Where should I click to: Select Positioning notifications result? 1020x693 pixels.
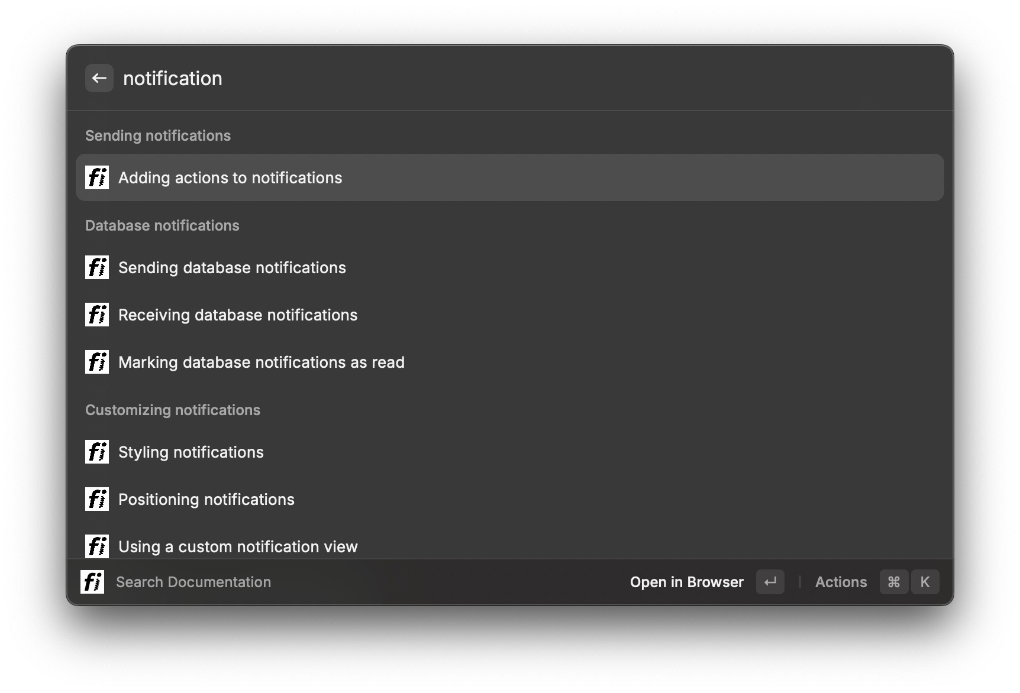[510, 499]
